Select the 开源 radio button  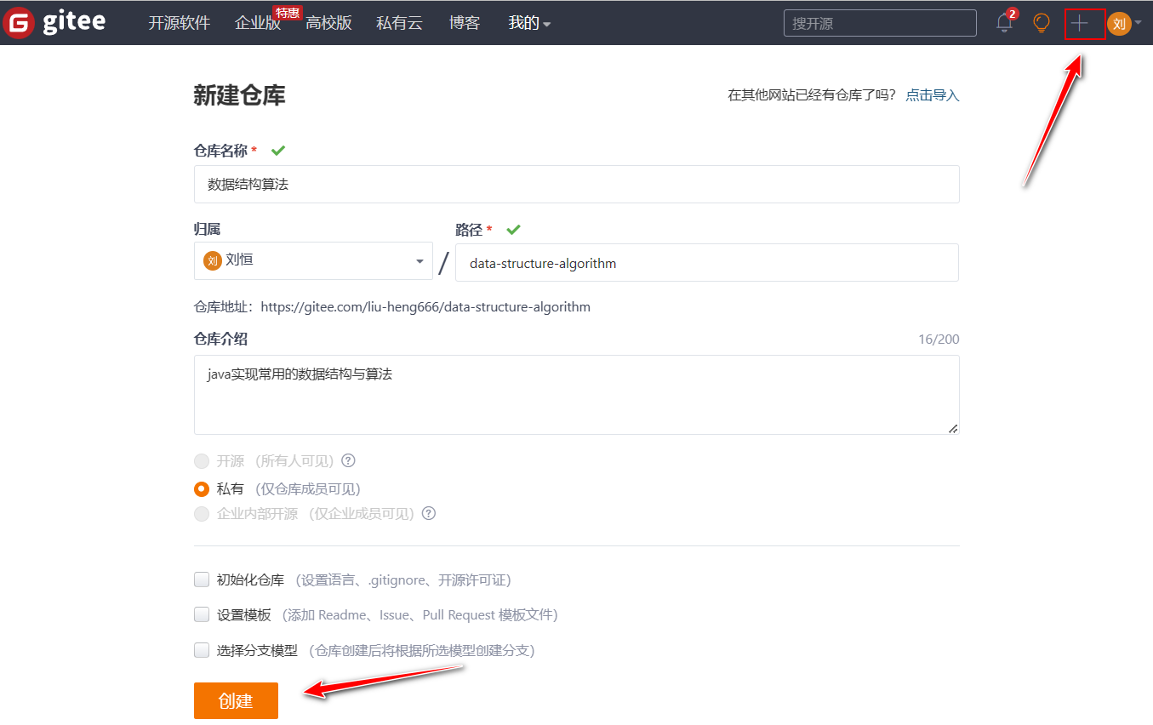point(202,461)
